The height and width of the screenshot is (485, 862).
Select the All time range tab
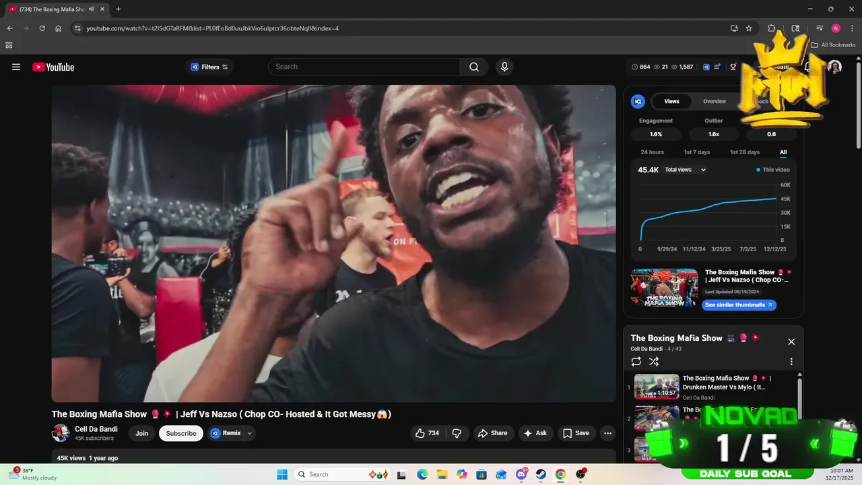click(783, 152)
